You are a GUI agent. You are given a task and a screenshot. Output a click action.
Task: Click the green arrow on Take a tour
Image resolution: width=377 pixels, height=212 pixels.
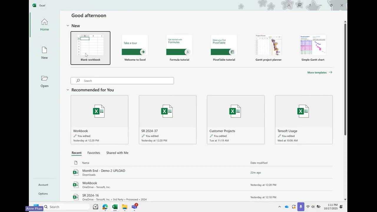(143, 52)
